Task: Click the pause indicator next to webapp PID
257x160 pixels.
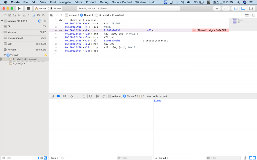Action: [44, 21]
